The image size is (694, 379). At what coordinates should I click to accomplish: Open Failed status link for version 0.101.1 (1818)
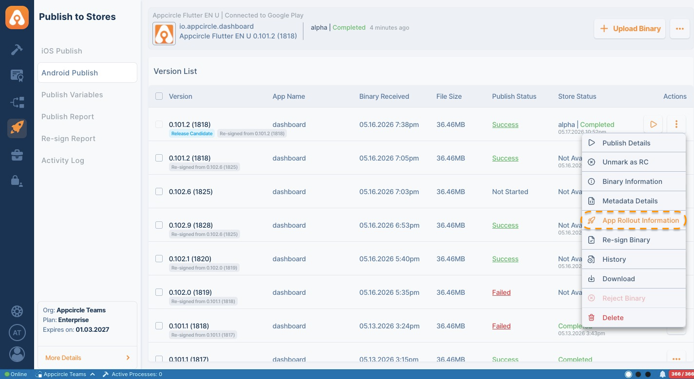pos(501,326)
